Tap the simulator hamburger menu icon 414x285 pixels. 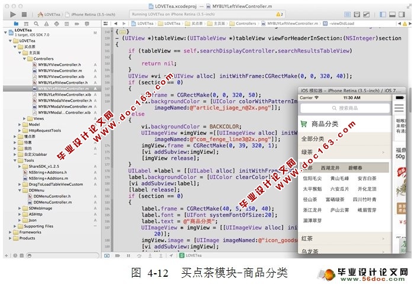(x=399, y=108)
